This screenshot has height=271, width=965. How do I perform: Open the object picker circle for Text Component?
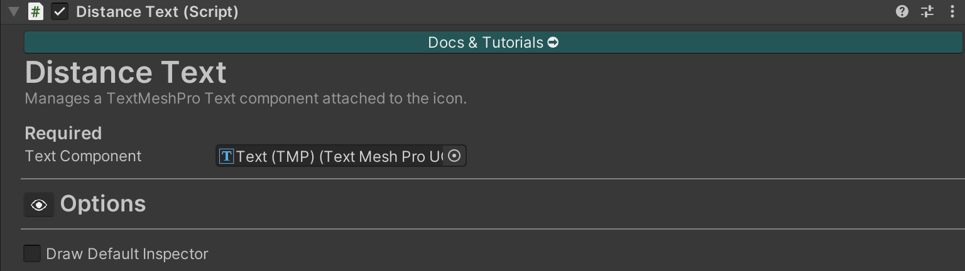click(x=455, y=156)
